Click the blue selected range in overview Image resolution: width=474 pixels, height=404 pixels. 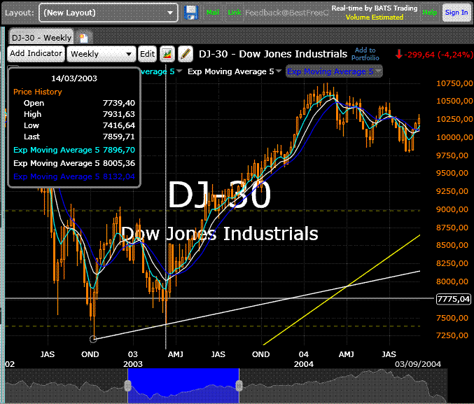[x=183, y=386]
